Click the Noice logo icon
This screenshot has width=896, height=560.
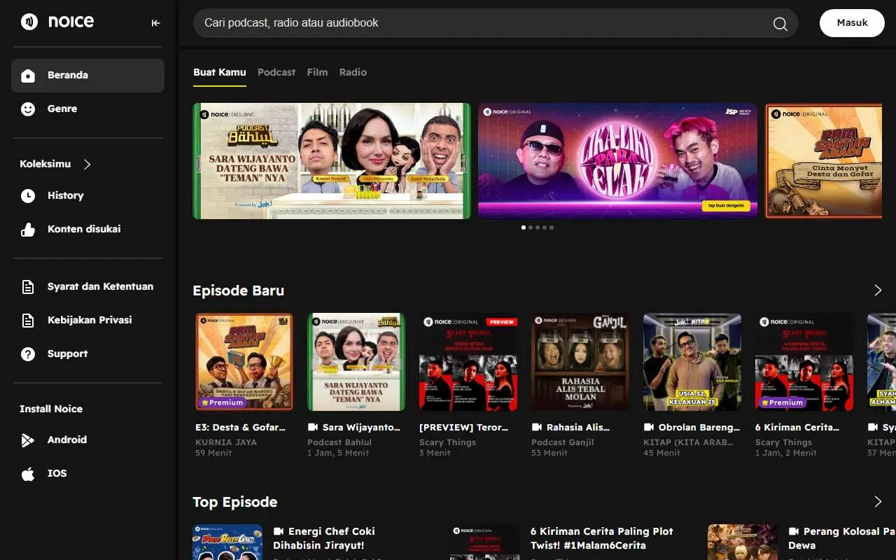(29, 22)
